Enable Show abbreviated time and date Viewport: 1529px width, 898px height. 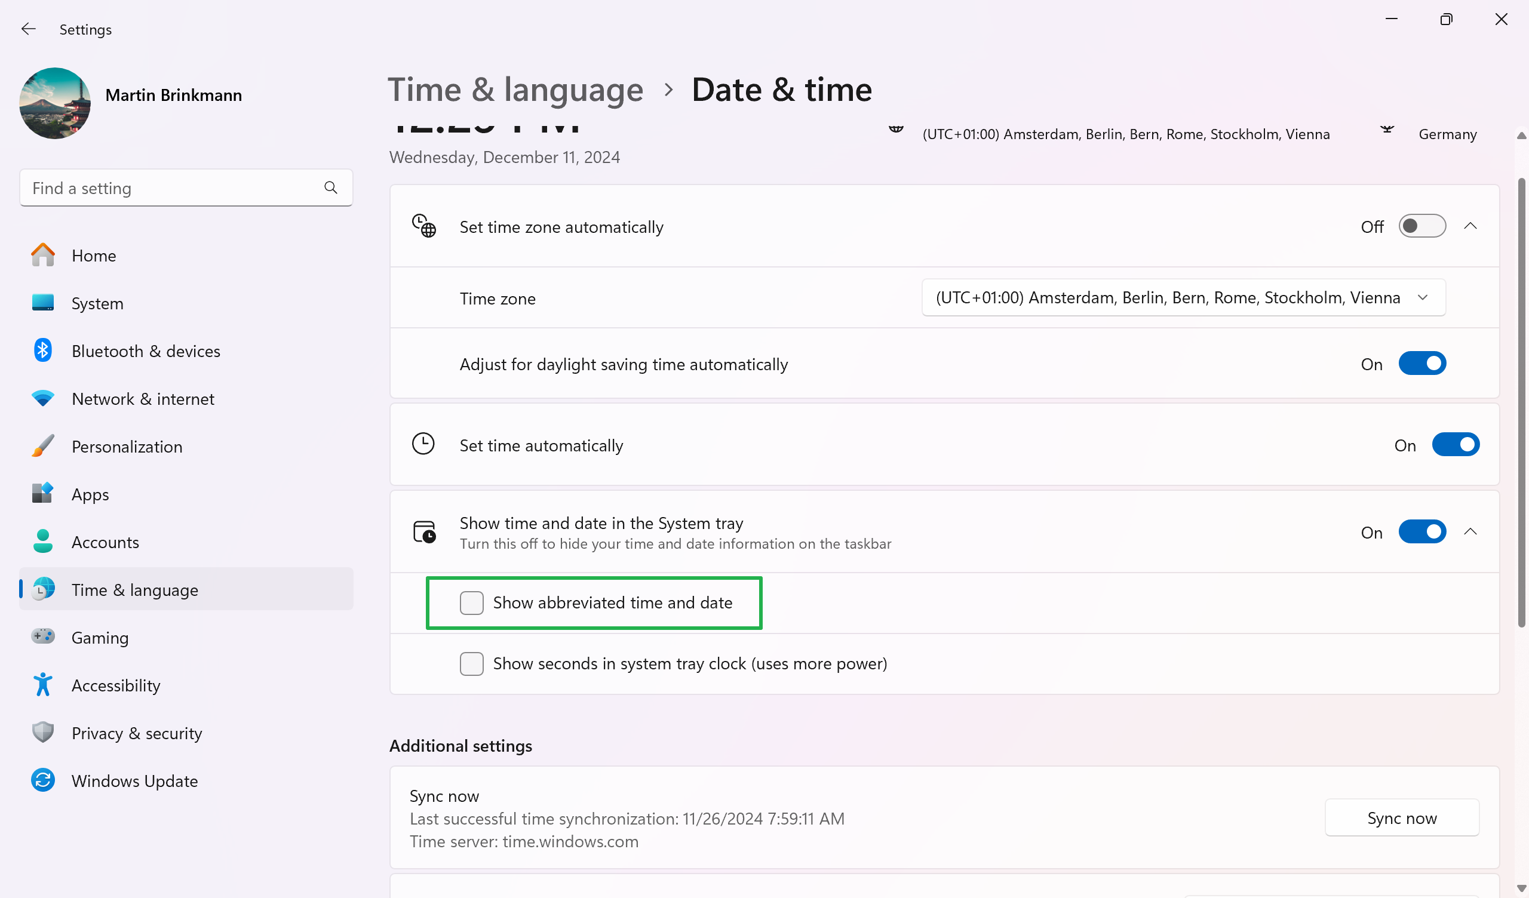(471, 602)
